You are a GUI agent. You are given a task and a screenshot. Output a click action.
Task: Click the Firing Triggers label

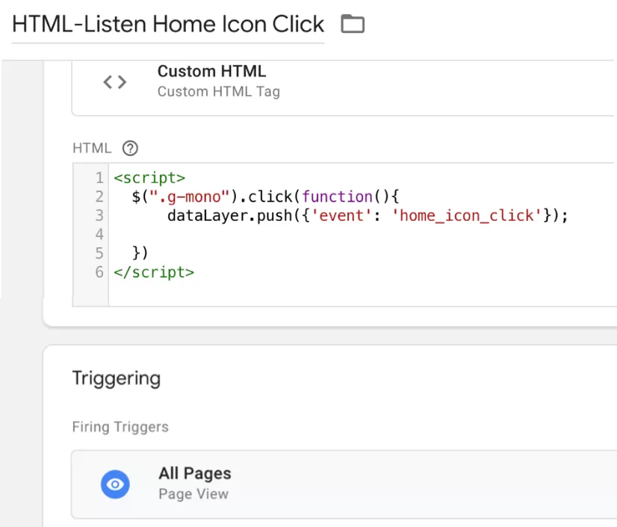pos(120,427)
